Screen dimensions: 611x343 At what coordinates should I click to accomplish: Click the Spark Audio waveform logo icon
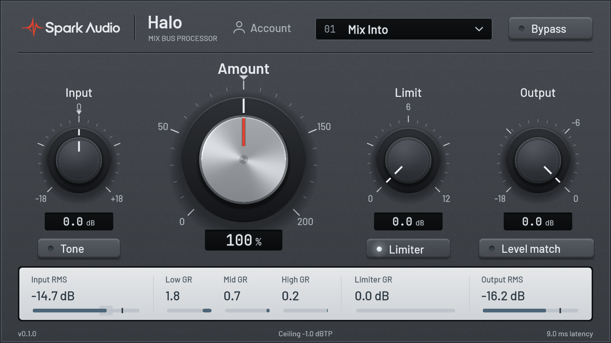33,27
